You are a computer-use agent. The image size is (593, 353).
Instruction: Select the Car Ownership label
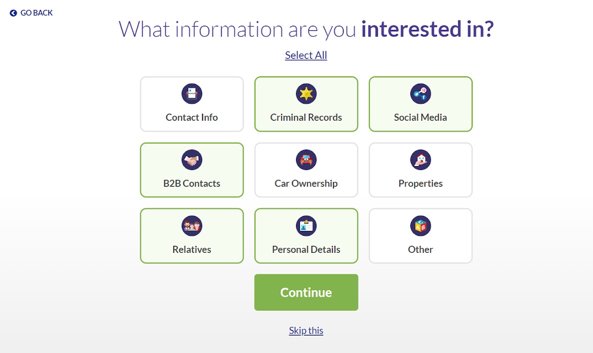click(306, 183)
